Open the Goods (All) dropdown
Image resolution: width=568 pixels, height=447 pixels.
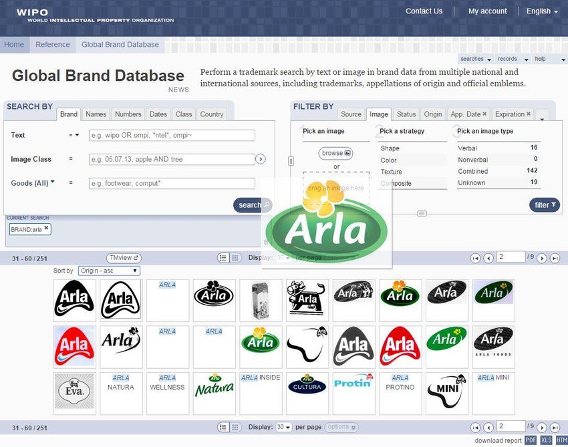click(x=33, y=183)
